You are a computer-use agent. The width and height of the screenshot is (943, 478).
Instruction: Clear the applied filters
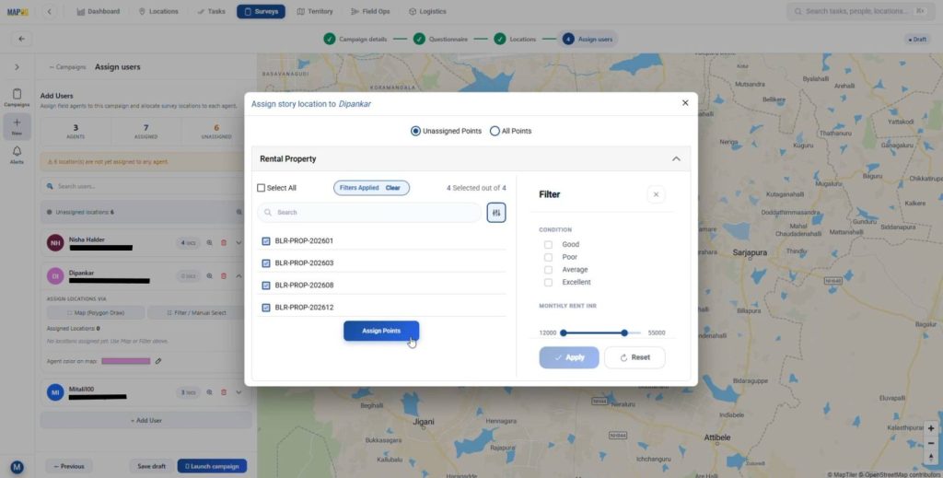pyautogui.click(x=392, y=188)
